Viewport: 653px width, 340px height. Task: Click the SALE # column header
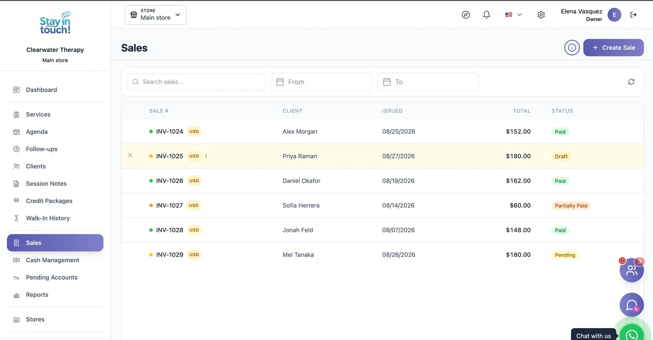pos(159,111)
